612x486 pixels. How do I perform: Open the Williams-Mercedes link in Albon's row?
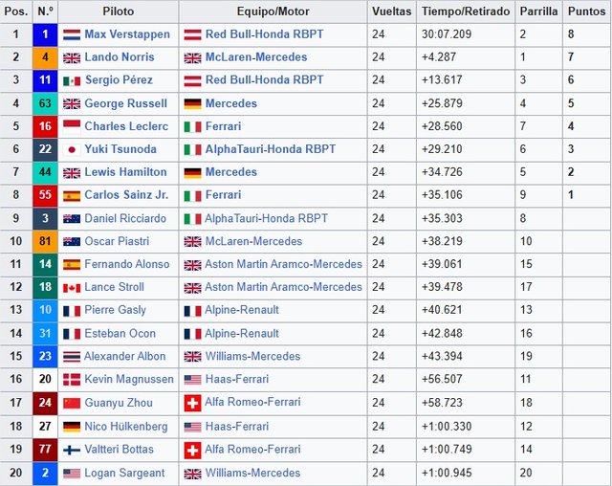[252, 357]
